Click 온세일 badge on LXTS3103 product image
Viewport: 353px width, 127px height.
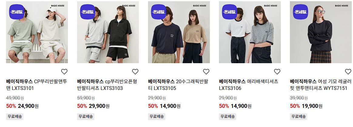tap(88, 12)
